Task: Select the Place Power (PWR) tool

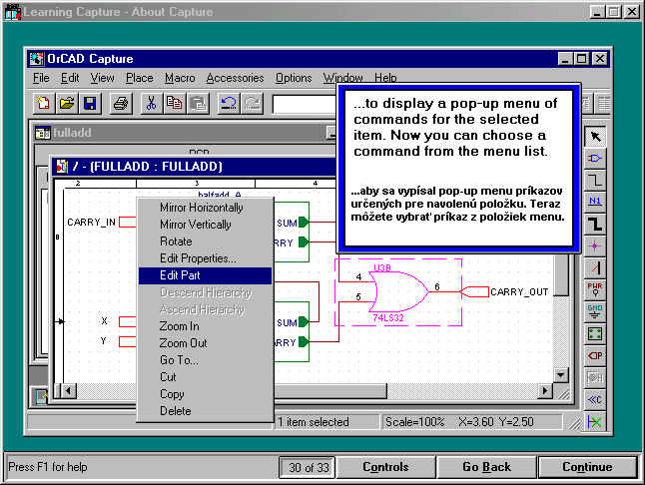Action: [x=596, y=290]
